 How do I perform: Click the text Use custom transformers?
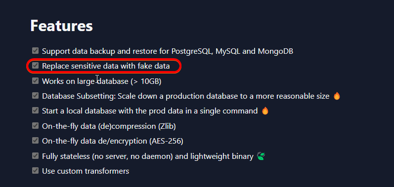(86, 171)
